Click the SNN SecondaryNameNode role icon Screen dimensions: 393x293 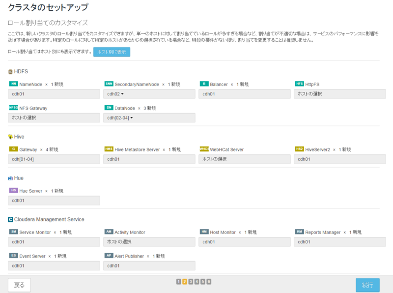tap(109, 84)
